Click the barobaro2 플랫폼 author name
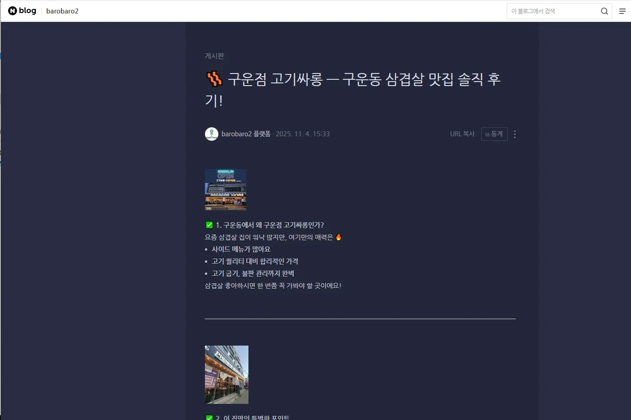Image resolution: width=631 pixels, height=420 pixels. point(246,134)
